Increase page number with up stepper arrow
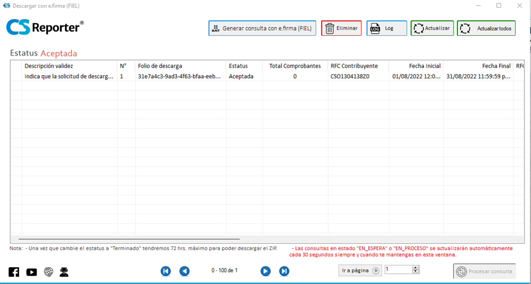531x284 pixels. [417, 268]
